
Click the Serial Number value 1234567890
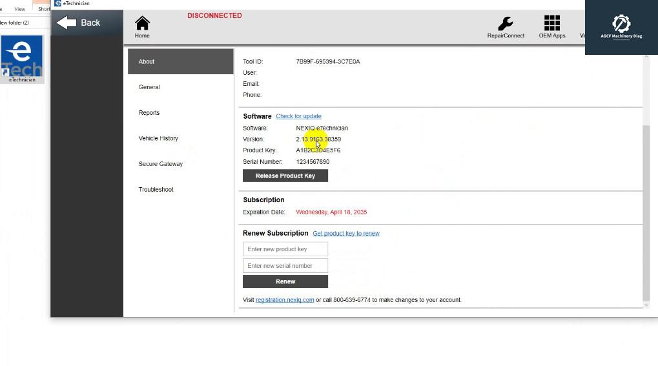(313, 161)
